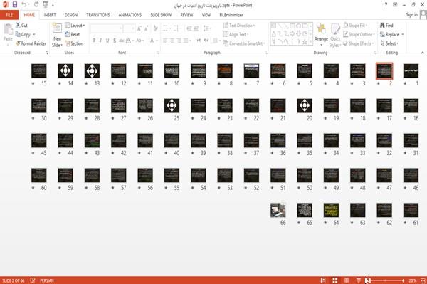The height and width of the screenshot is (284, 427).
Task: Click the spell check icon in the status bar
Action: (33, 280)
